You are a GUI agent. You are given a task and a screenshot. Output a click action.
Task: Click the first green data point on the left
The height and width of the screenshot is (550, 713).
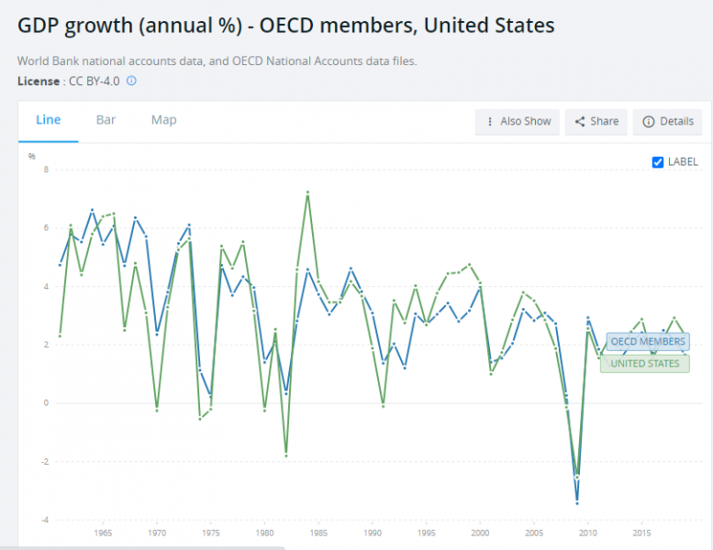coord(60,335)
